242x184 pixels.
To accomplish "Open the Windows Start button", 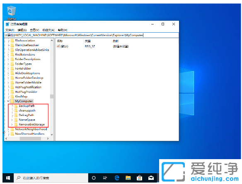I will pyautogui.click(x=8, y=178).
